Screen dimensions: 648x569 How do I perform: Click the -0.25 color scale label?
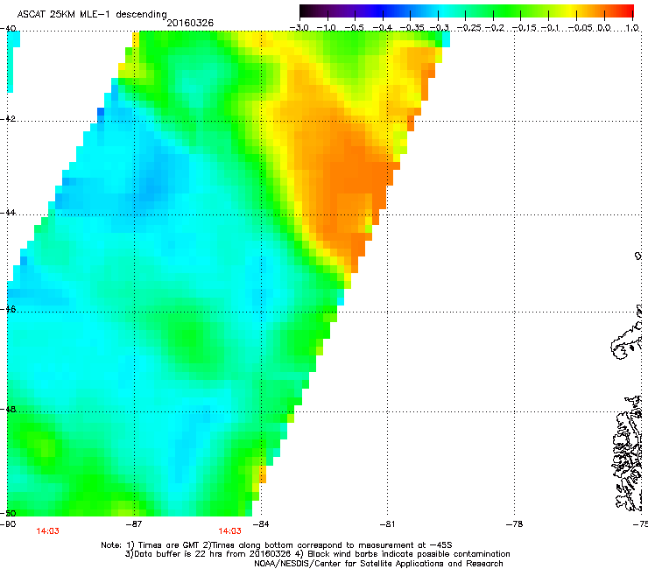(469, 28)
